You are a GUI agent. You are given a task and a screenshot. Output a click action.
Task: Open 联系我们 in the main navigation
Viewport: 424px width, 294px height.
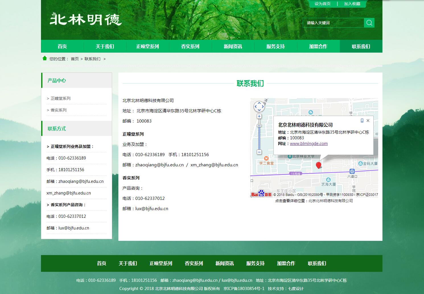(361, 46)
